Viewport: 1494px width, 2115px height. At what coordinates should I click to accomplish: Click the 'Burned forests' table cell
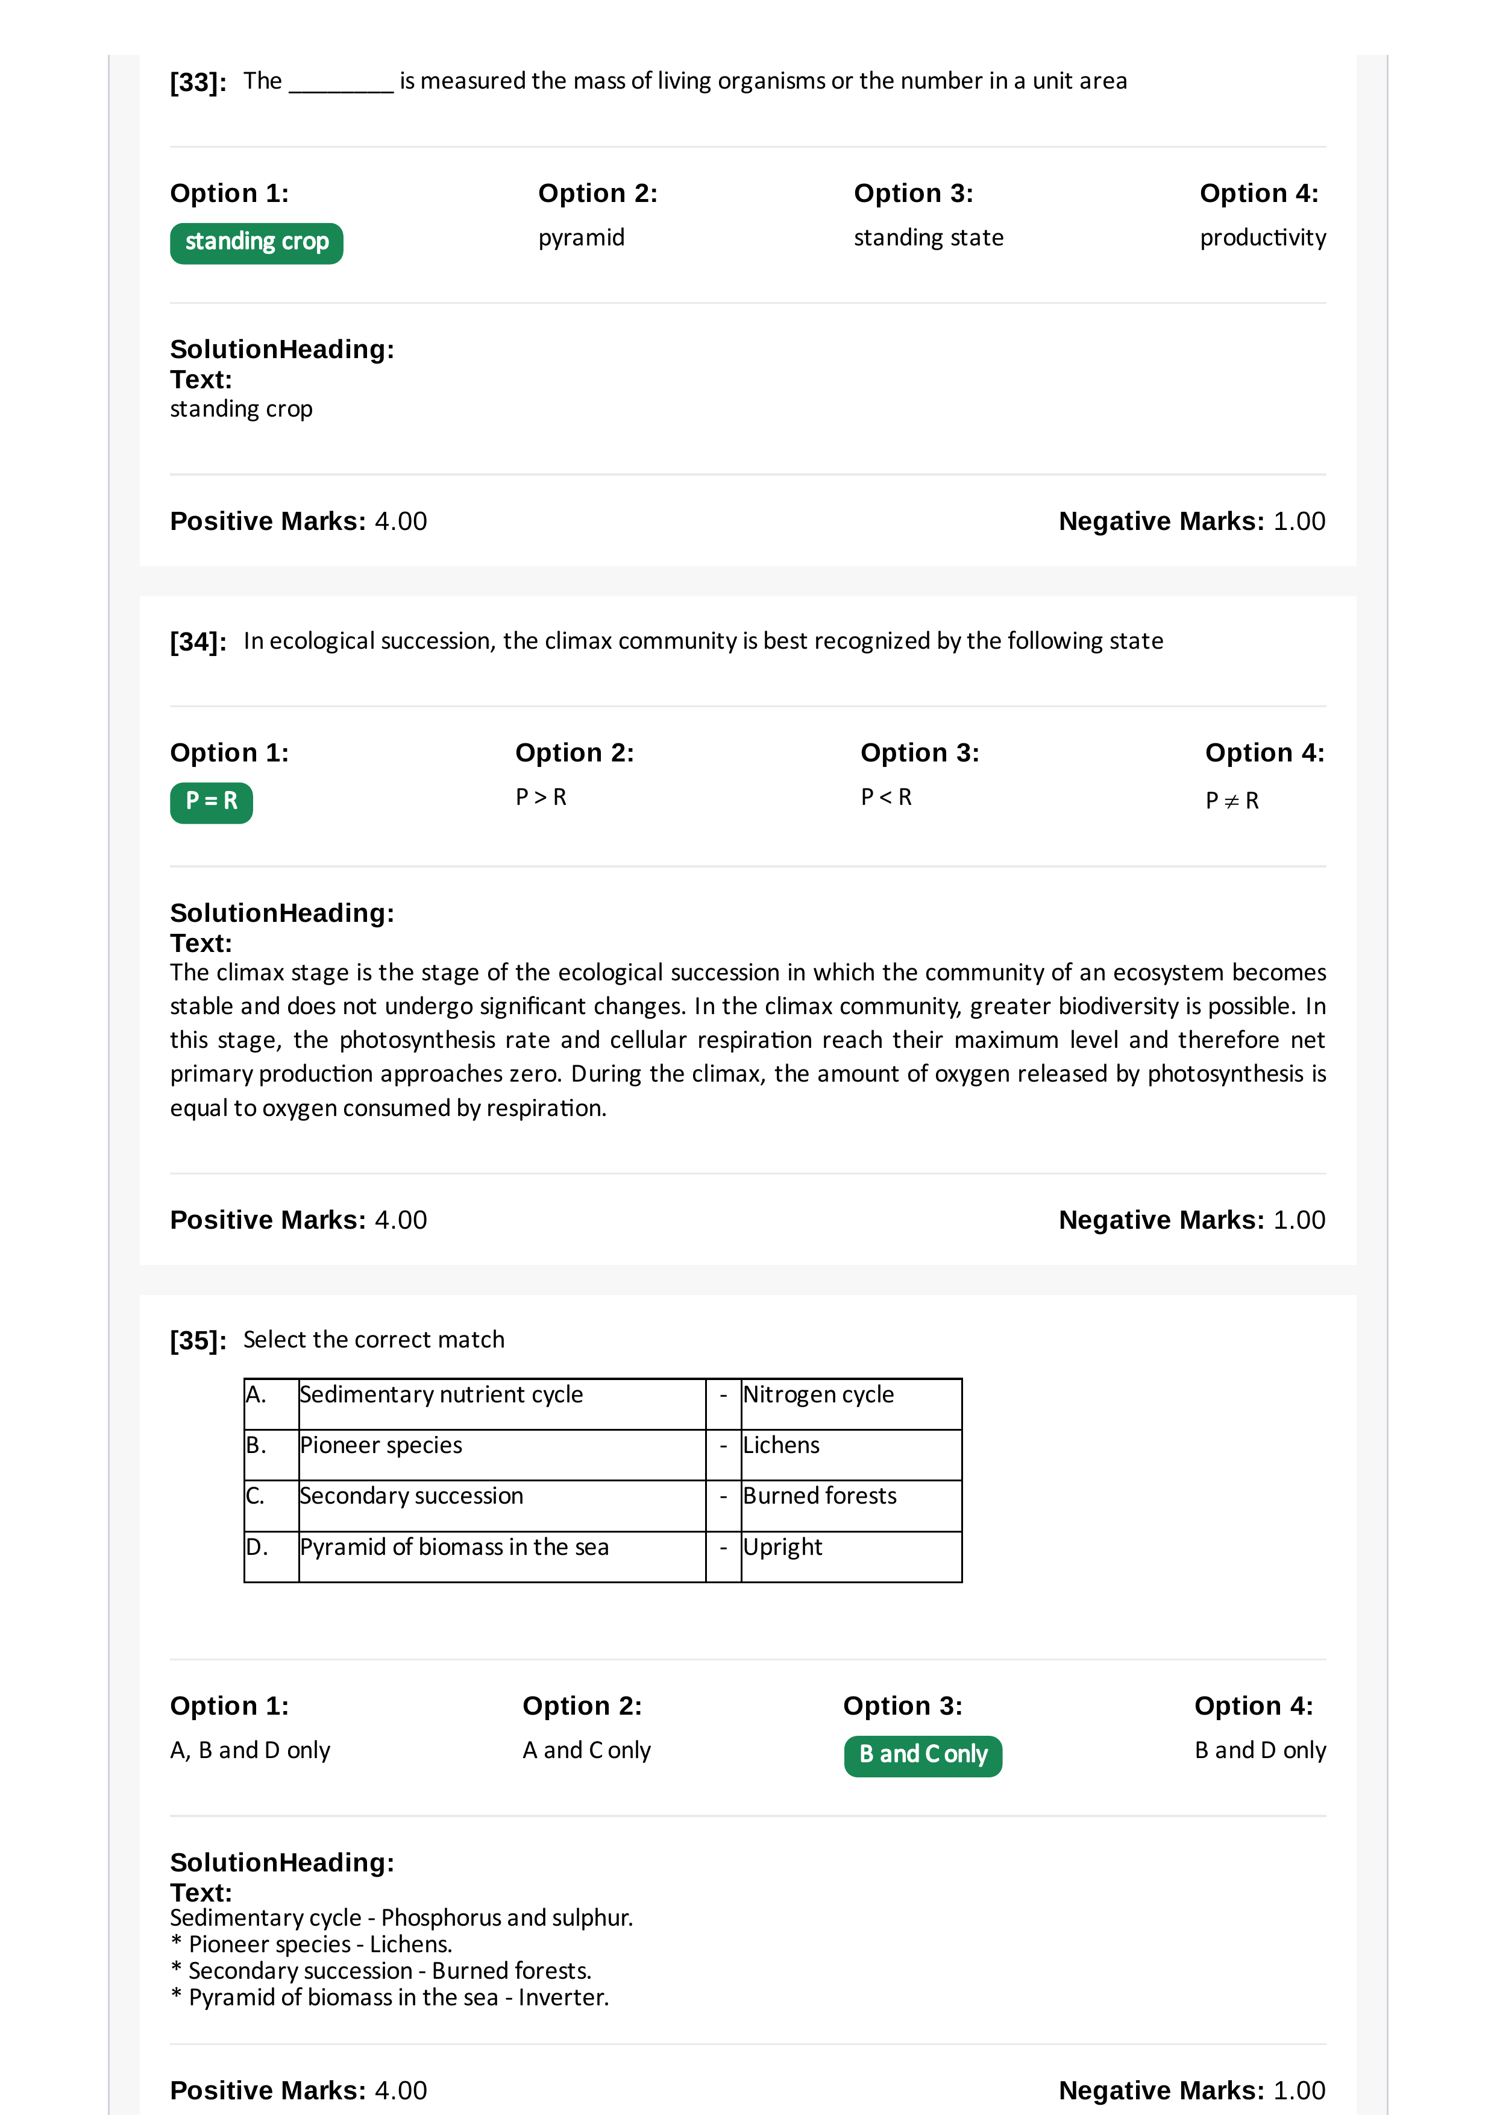click(x=852, y=1505)
